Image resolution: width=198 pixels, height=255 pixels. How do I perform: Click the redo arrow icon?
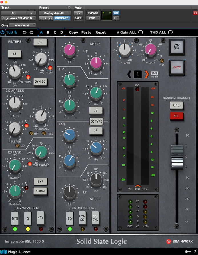pyautogui.click(x=31, y=33)
